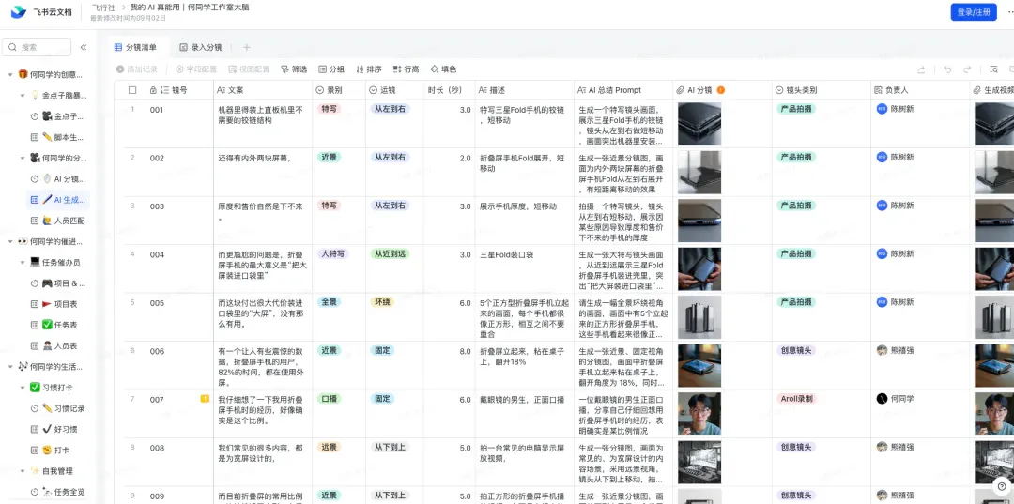
Task: Click 文案 column header
Action: [263, 90]
